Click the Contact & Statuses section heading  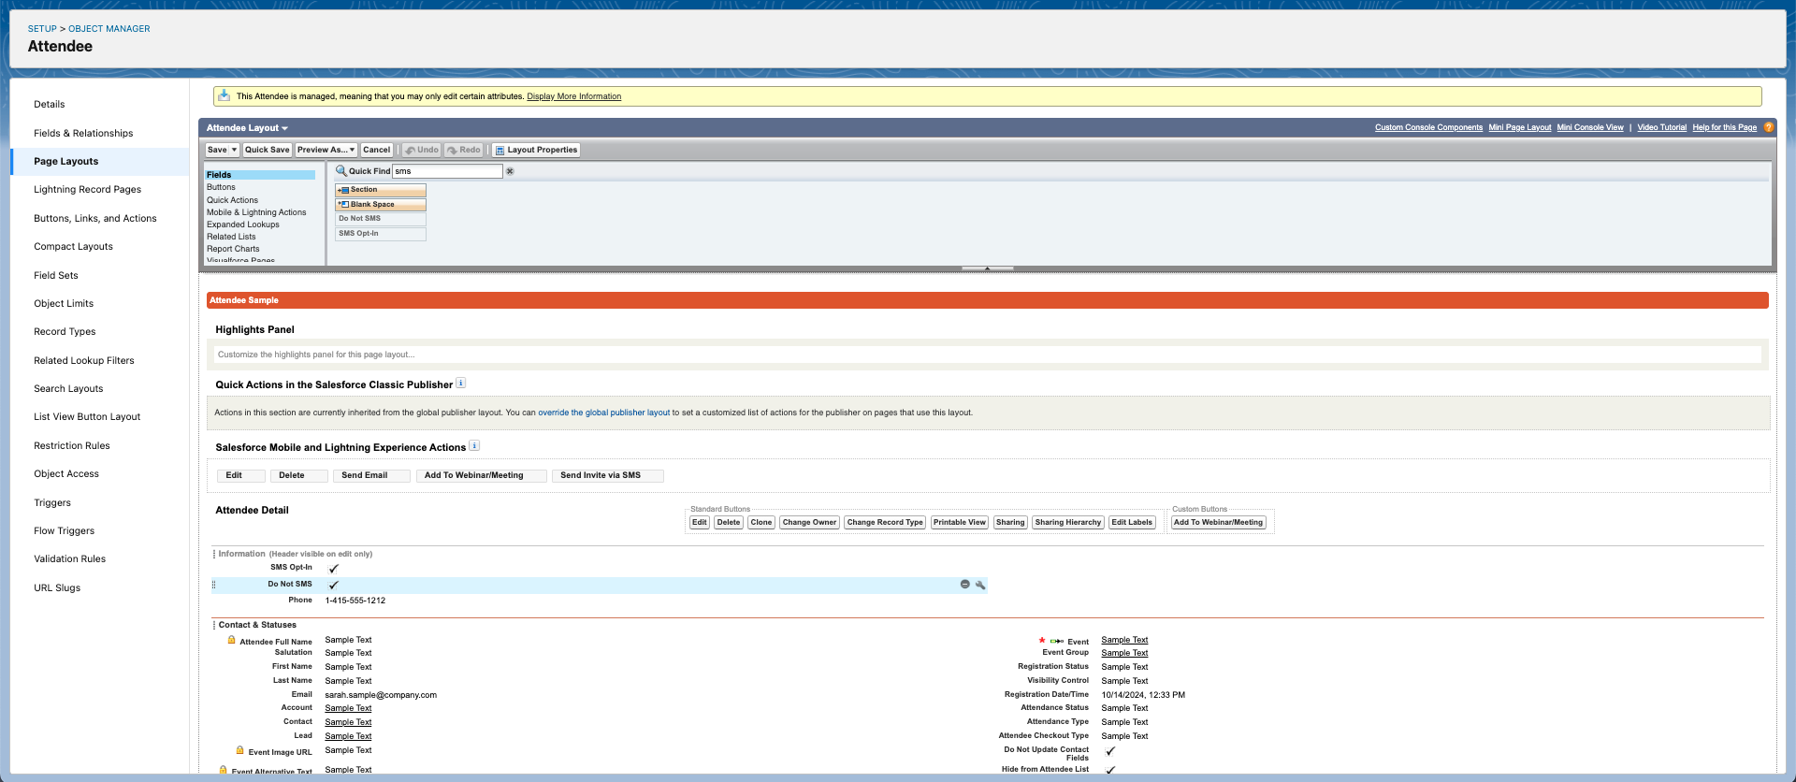coord(257,625)
